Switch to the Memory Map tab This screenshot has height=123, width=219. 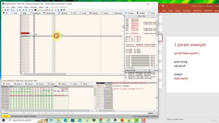49,13
